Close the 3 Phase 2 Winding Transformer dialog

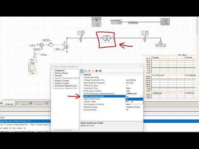[141, 67]
